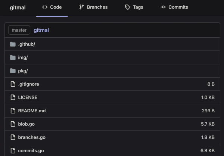View the Commits tab
Viewport: 224px width, 156px height.
click(x=174, y=7)
